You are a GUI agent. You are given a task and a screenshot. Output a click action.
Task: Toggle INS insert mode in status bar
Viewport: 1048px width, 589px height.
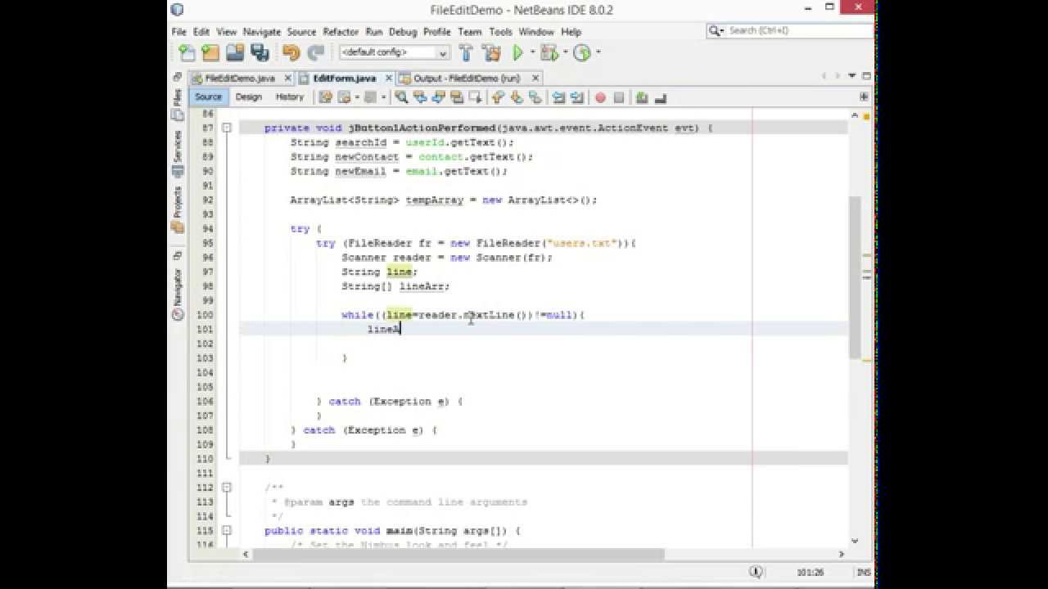pos(864,573)
